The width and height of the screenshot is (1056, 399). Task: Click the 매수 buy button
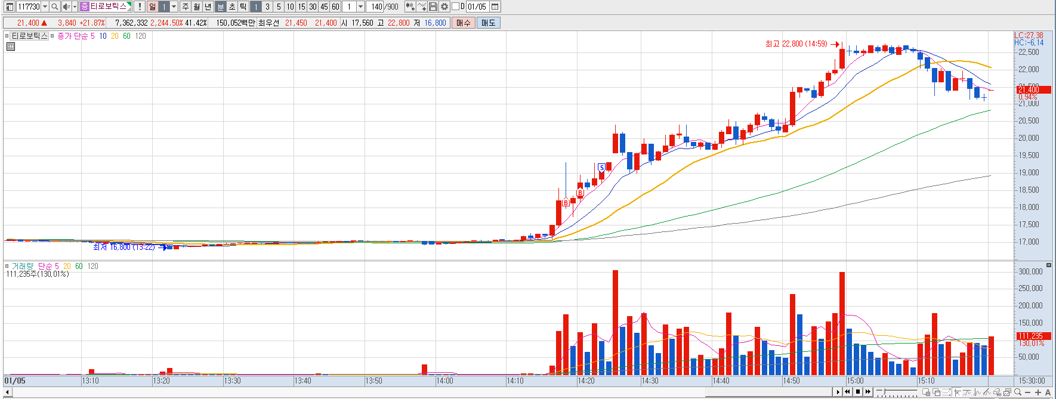tap(464, 23)
